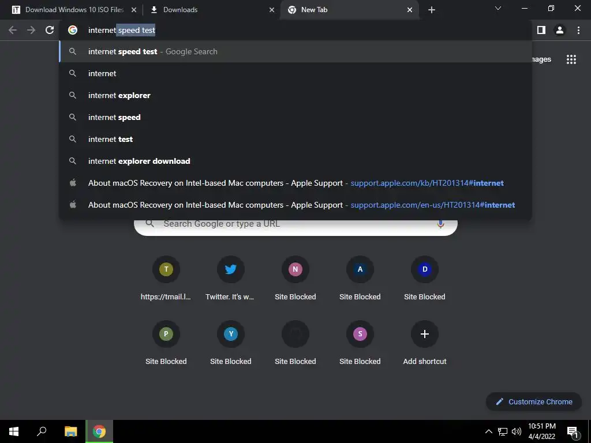Click the Customize Chrome button
The width and height of the screenshot is (591, 443).
(x=534, y=401)
